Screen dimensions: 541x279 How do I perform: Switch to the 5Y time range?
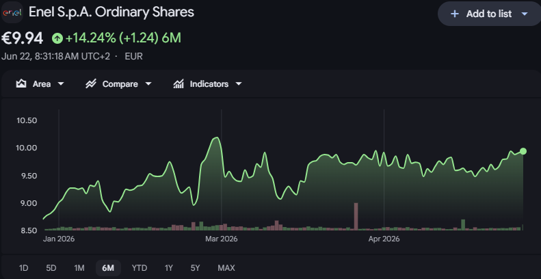click(x=196, y=268)
